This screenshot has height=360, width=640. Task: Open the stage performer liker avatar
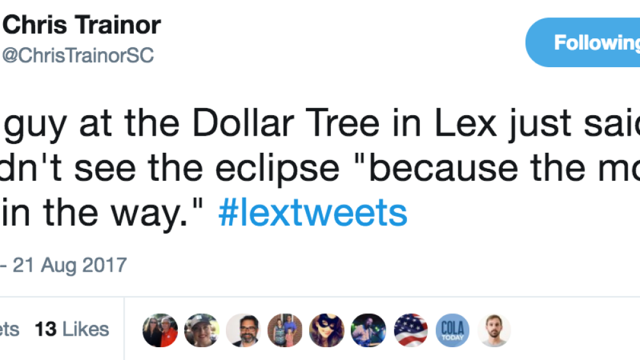tap(369, 331)
